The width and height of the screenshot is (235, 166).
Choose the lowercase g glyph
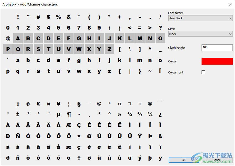[x=79, y=60]
